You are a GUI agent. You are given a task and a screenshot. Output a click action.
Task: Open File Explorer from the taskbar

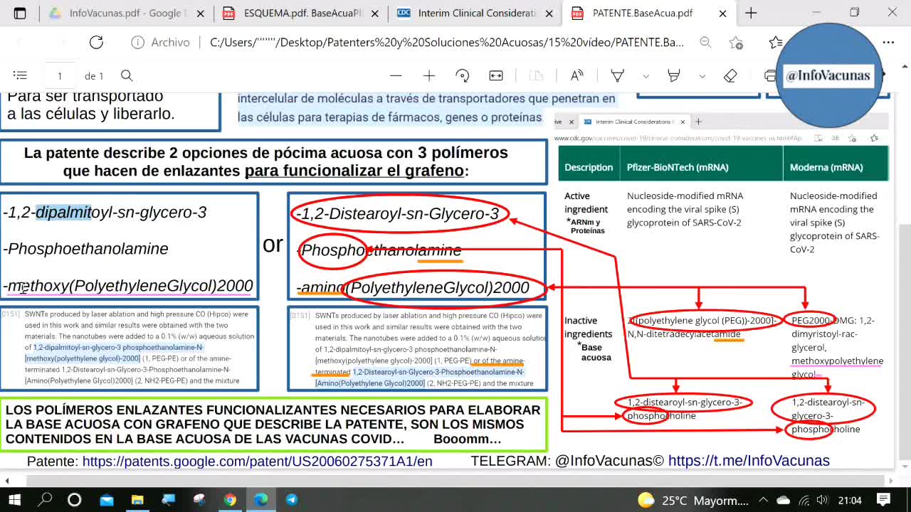(x=137, y=500)
